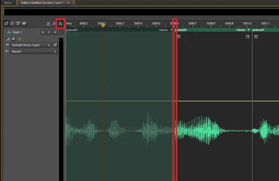The width and height of the screenshot is (279, 181).
Task: Show the EQ track controls
Action: pyautogui.click(x=24, y=23)
